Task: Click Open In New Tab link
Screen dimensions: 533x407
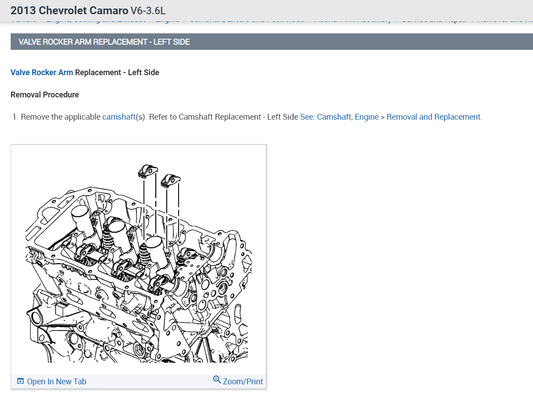Action: pyautogui.click(x=57, y=382)
